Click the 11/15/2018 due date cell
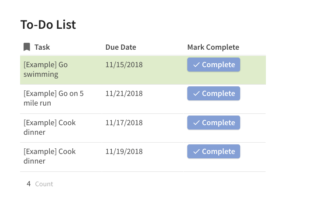 pyautogui.click(x=124, y=65)
